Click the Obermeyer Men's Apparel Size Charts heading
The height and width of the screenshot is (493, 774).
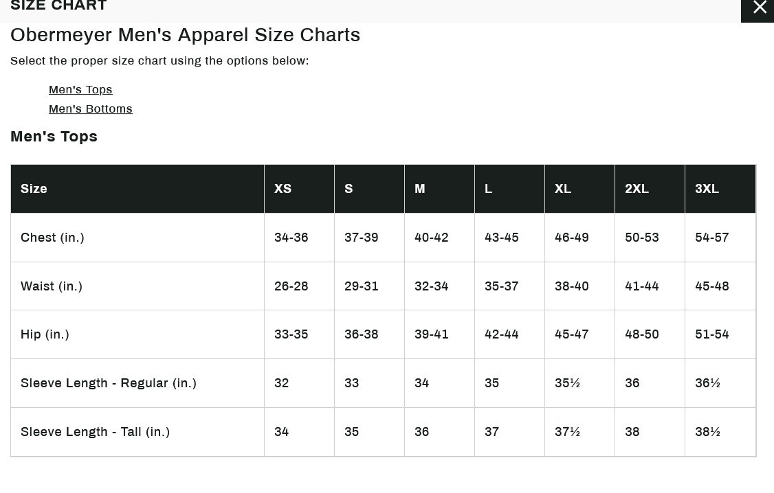[185, 35]
